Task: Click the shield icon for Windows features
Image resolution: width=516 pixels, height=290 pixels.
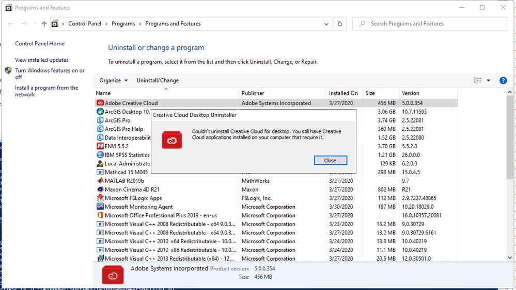Action: tap(8, 70)
